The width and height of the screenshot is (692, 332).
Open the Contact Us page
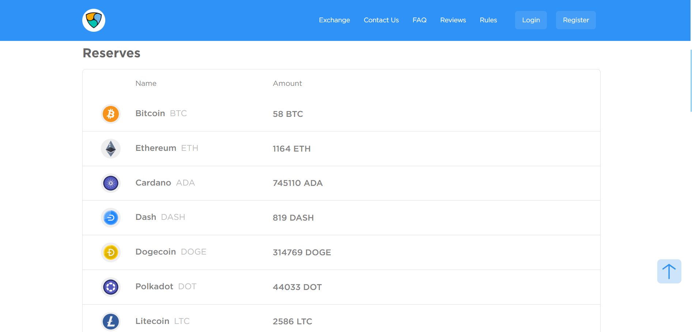tap(381, 20)
